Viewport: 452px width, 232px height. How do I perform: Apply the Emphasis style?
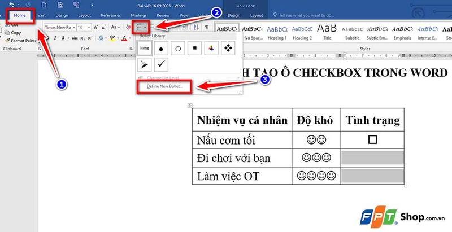(402, 33)
